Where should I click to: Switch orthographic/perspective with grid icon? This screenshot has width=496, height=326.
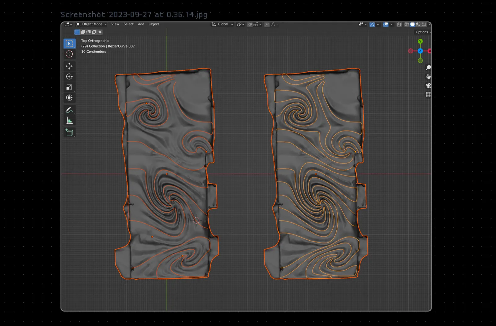[x=428, y=95]
